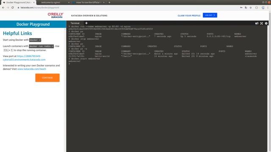This screenshot has height=152, width=271.
Task: Close the Docker Playground tab
Action: [x=34, y=3]
